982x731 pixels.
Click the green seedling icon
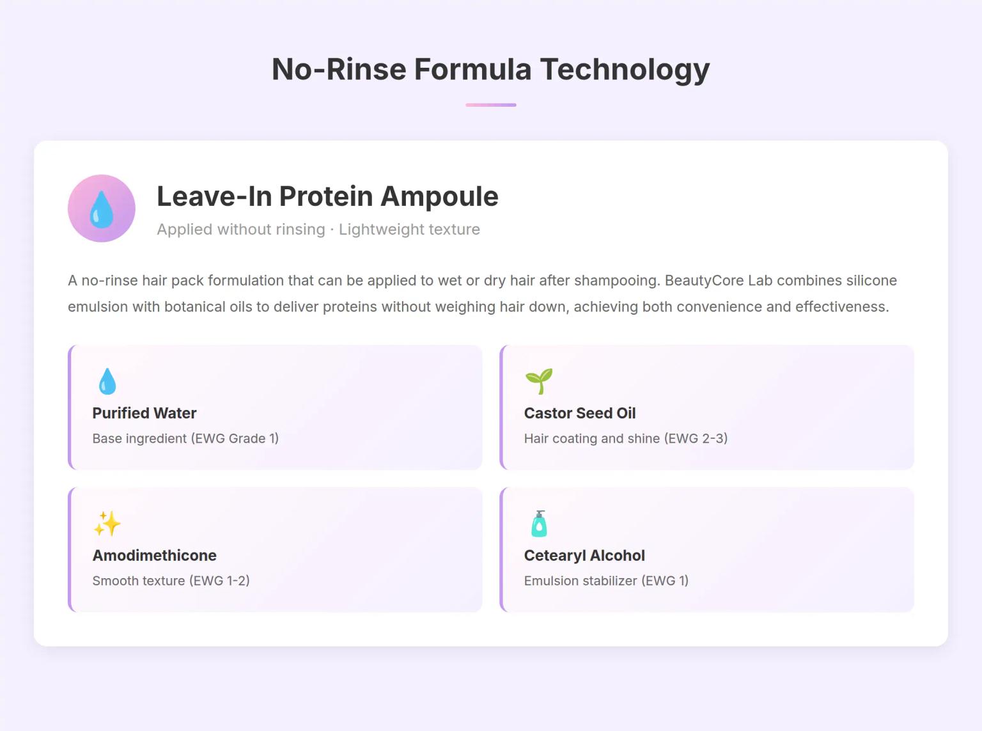click(539, 381)
